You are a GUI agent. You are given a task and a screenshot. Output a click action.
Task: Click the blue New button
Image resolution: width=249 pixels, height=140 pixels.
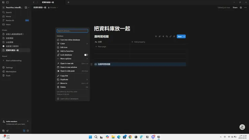tap(180, 37)
